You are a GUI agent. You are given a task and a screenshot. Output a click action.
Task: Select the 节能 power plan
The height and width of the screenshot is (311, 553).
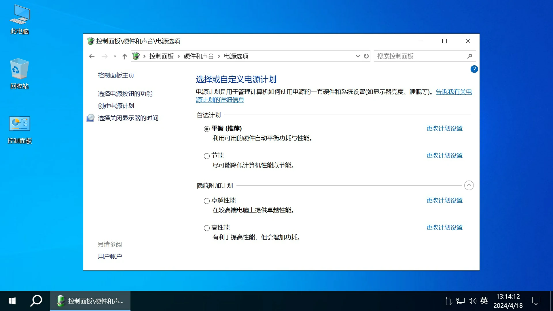click(x=207, y=156)
